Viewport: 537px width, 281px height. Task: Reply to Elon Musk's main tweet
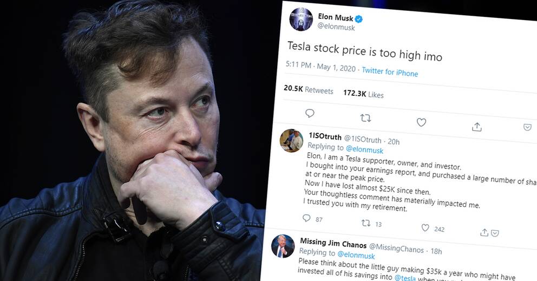point(310,114)
